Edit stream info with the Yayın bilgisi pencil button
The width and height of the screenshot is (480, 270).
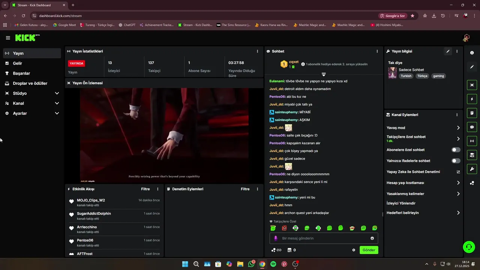coord(448,51)
